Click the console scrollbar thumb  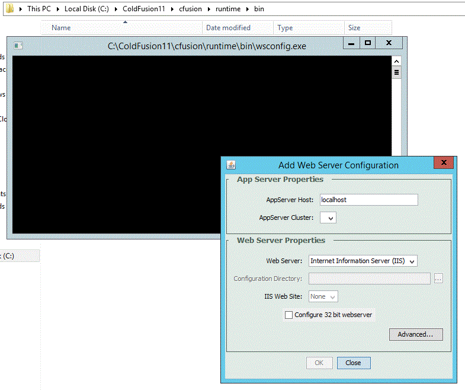point(396,72)
